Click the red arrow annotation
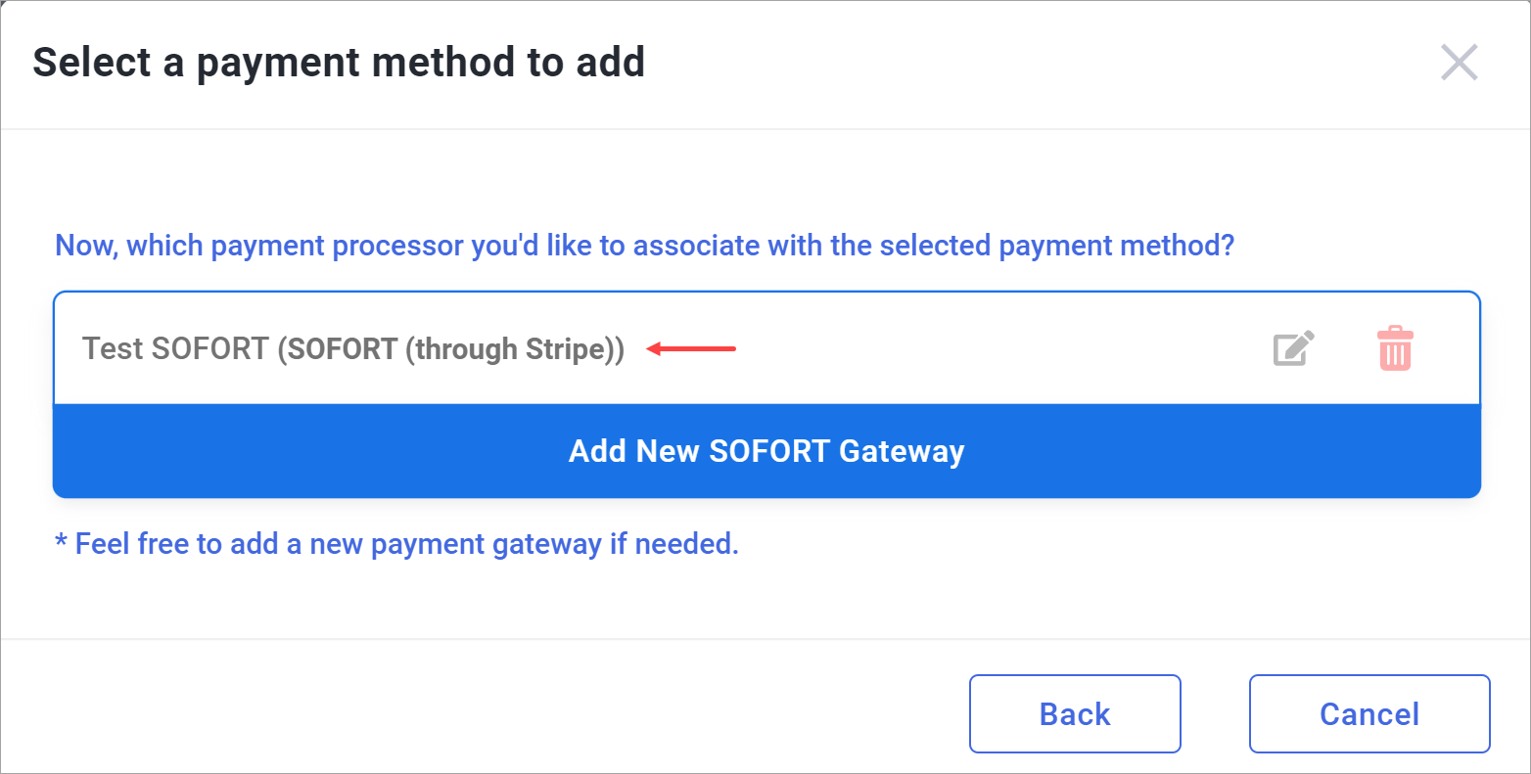The height and width of the screenshot is (774, 1531). tap(691, 348)
